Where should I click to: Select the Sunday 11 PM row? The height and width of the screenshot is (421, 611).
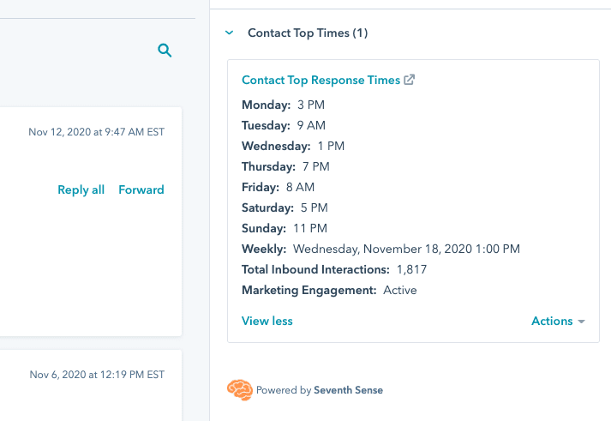tap(285, 228)
